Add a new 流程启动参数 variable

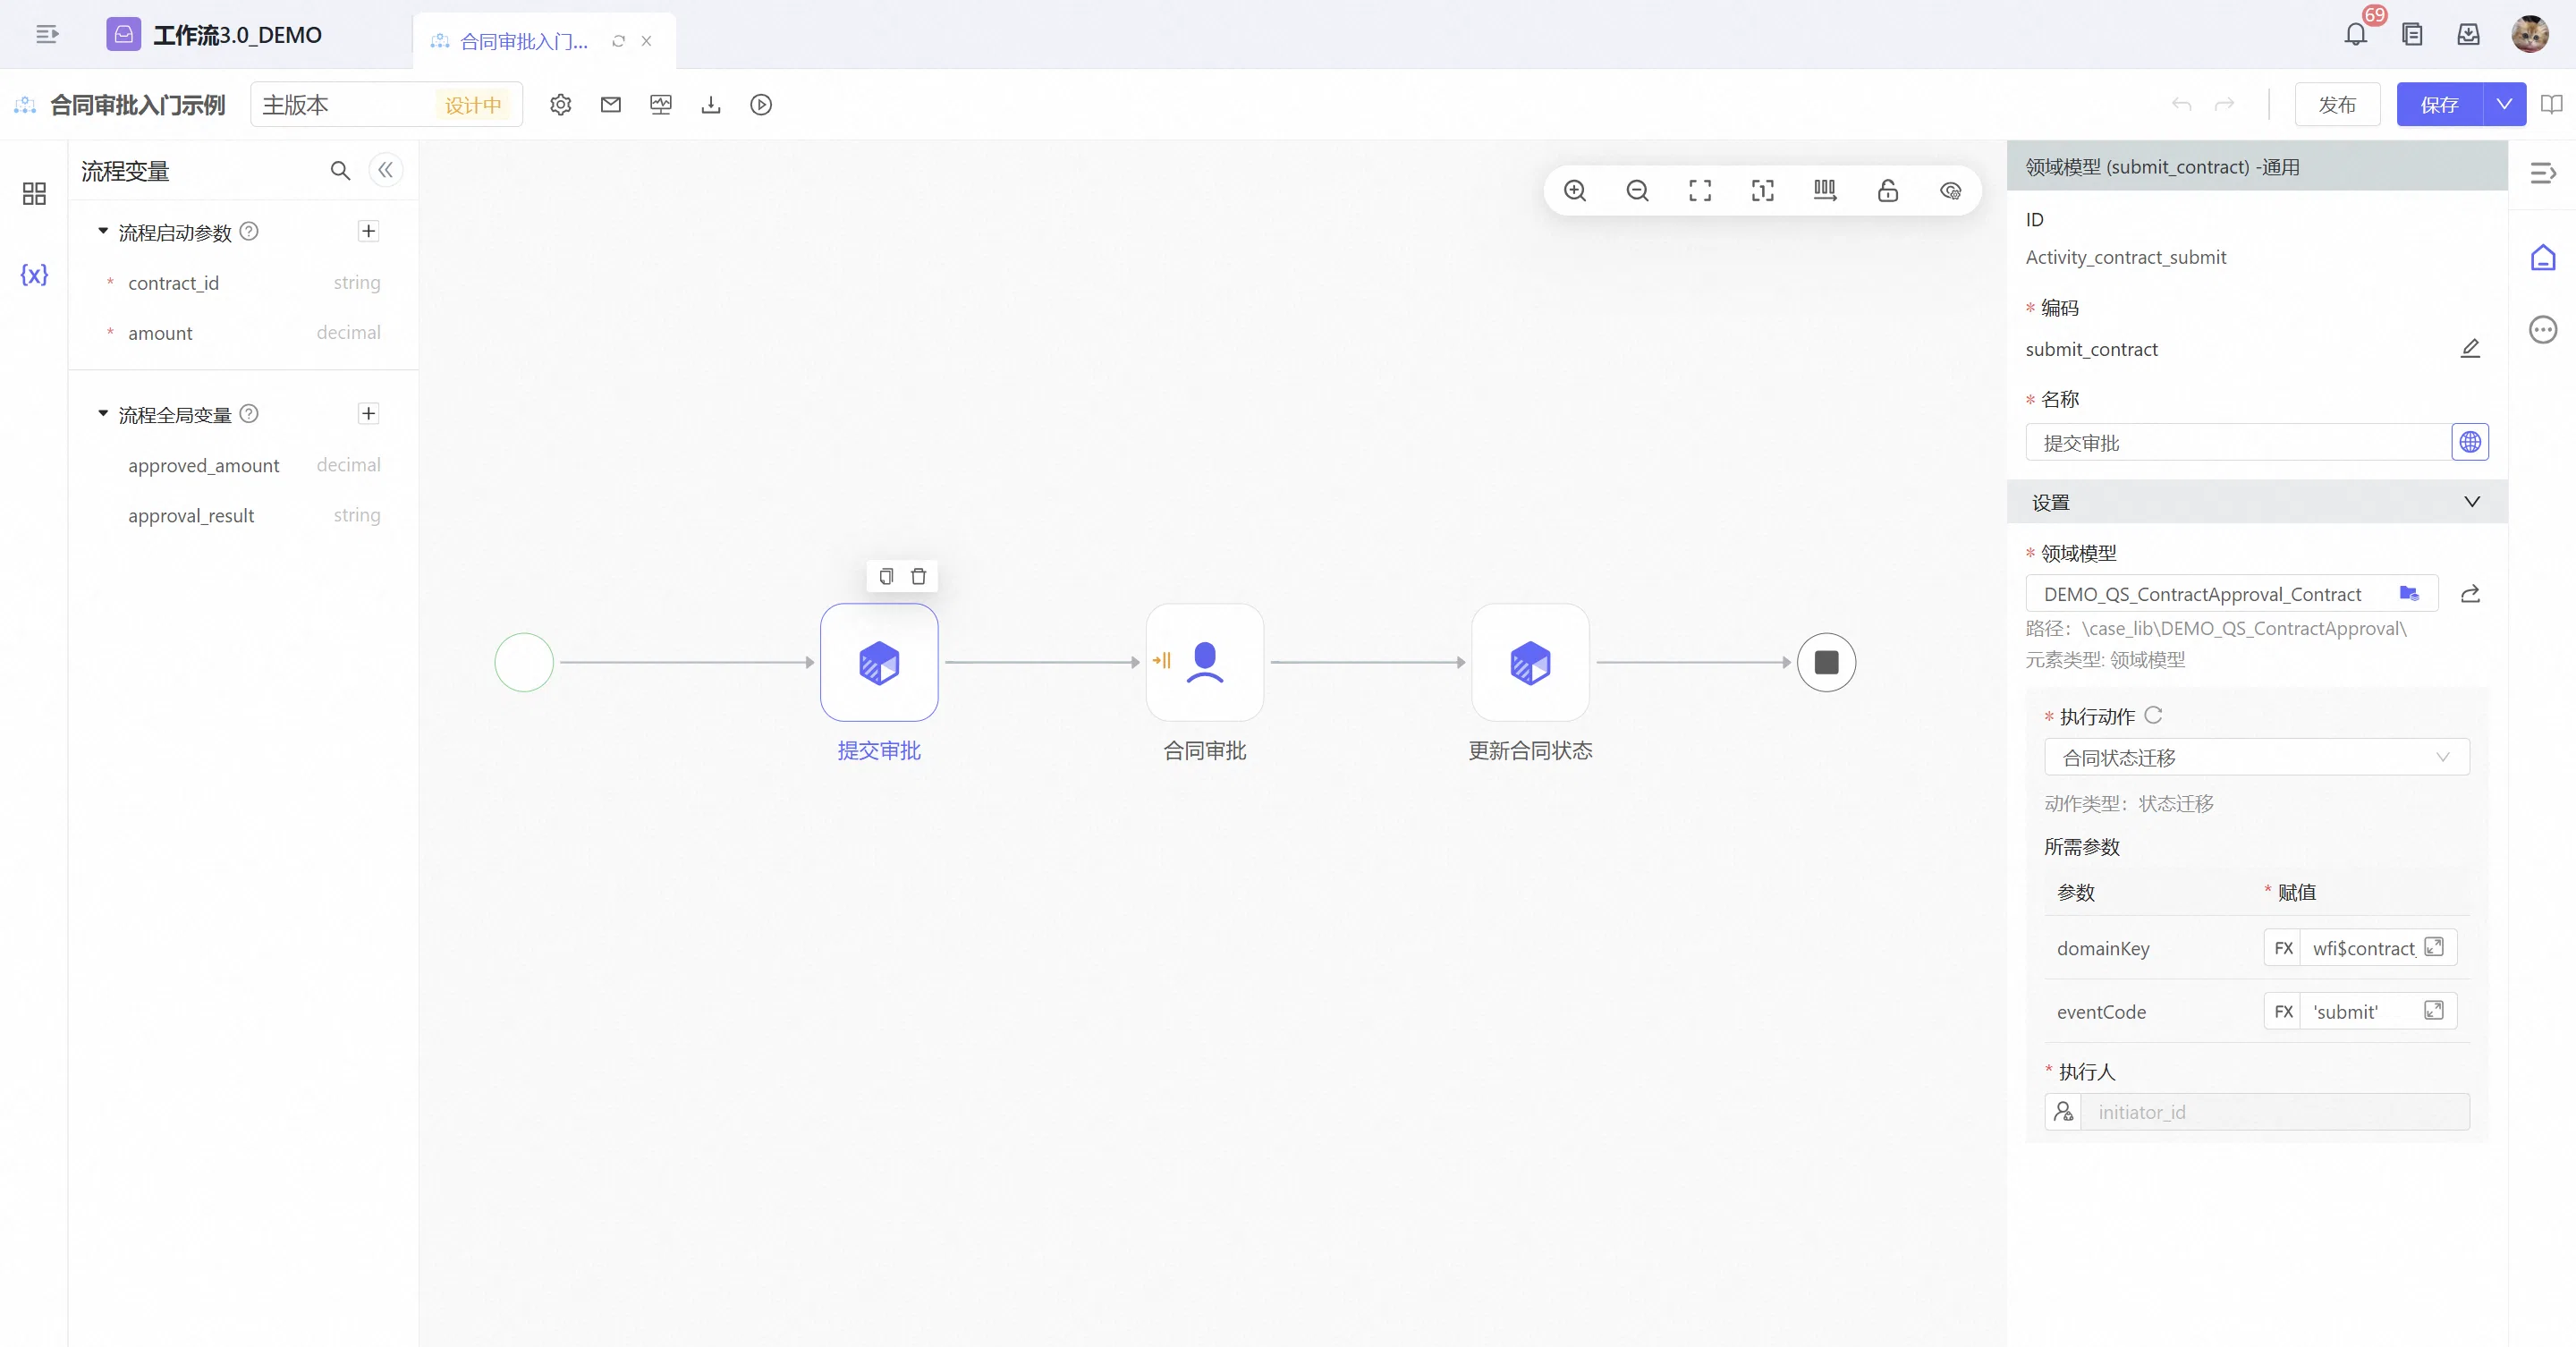click(x=369, y=231)
